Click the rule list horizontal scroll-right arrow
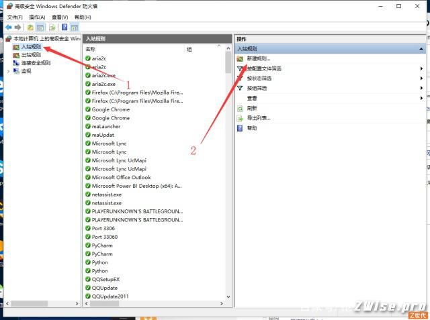The width and height of the screenshot is (430, 320). [x=222, y=304]
